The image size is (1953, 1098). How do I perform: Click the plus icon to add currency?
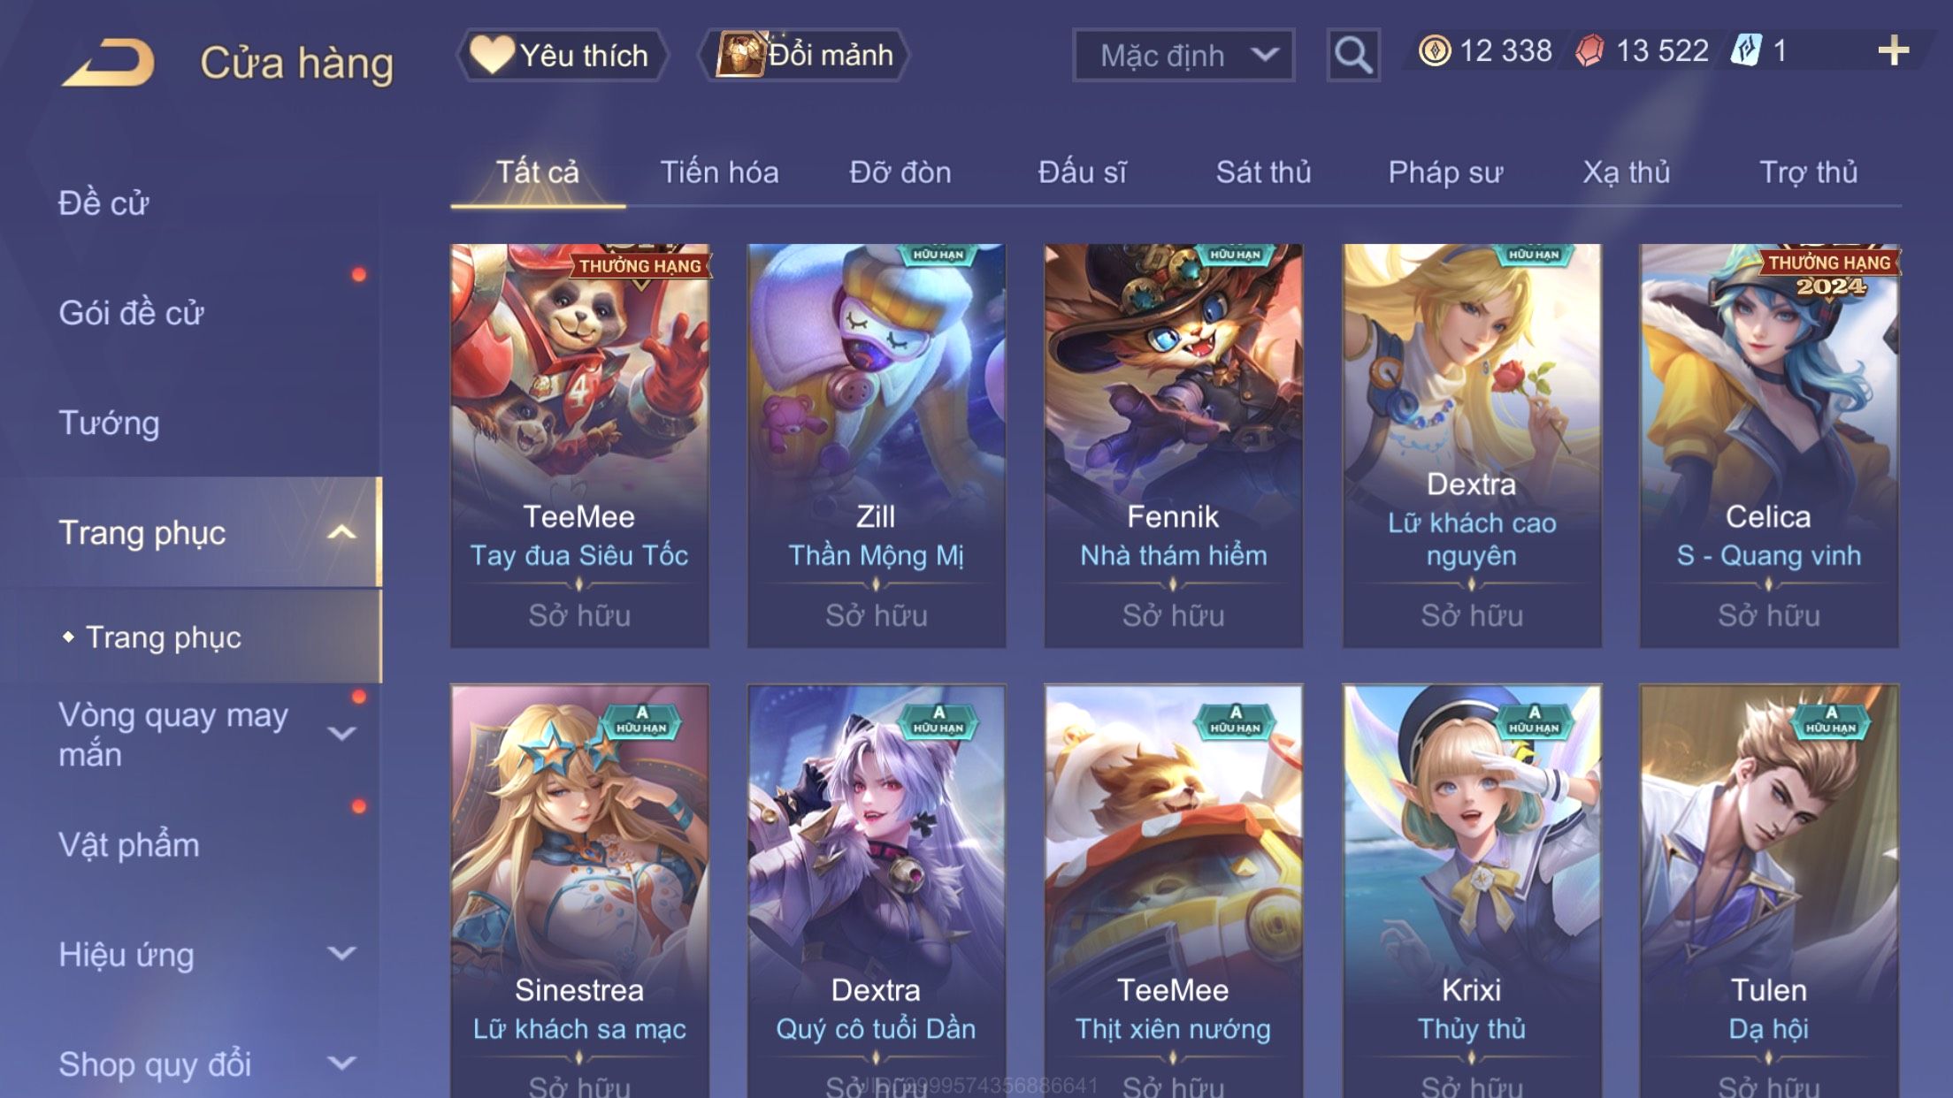point(1893,51)
